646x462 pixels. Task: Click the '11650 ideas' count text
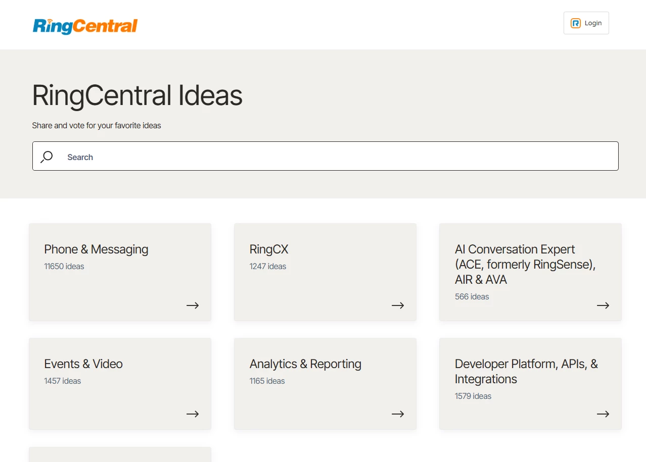[x=64, y=267]
